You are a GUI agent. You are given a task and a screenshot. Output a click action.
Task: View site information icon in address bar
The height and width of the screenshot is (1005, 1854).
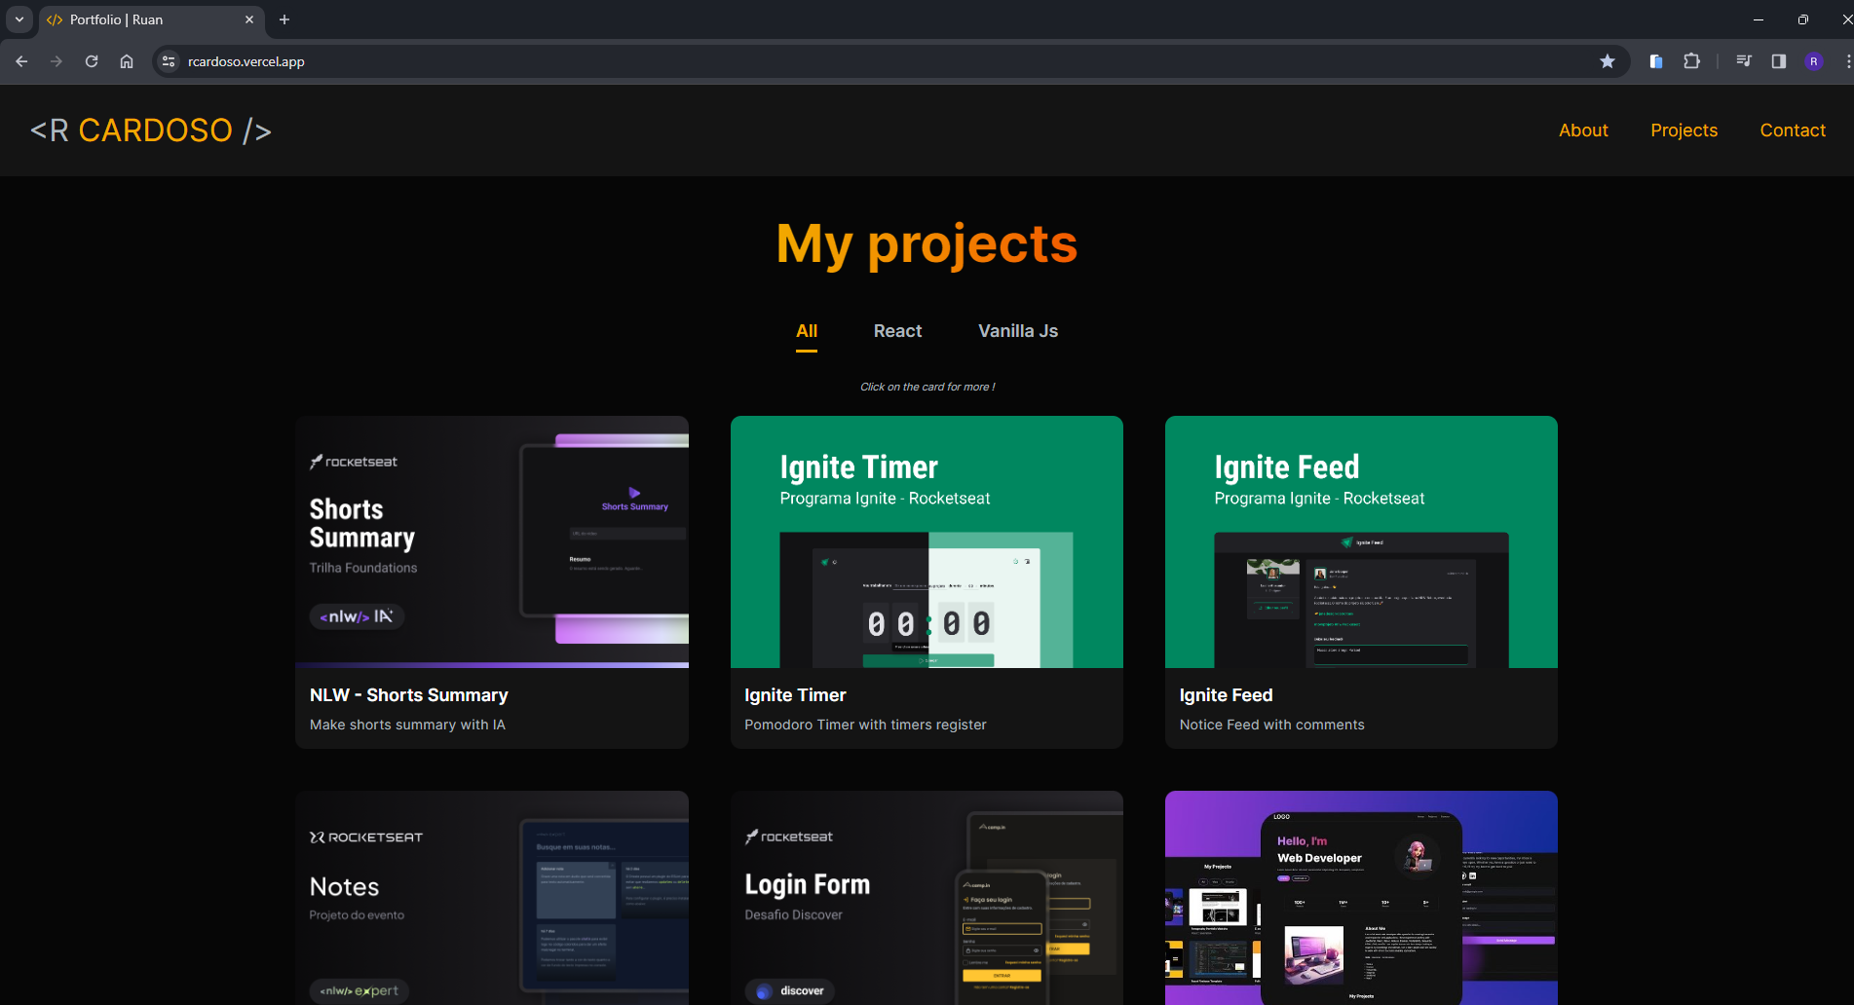tap(169, 61)
